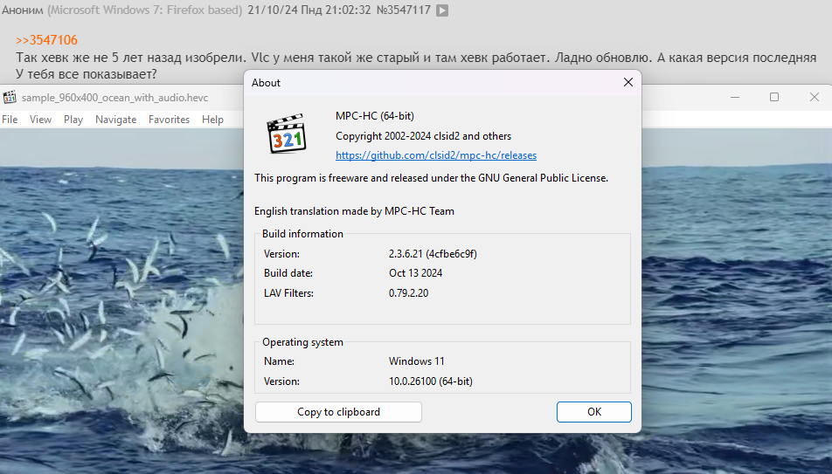The width and height of the screenshot is (832, 474).
Task: Click the MPC-HC clapperboard logo in About
Action: (287, 134)
